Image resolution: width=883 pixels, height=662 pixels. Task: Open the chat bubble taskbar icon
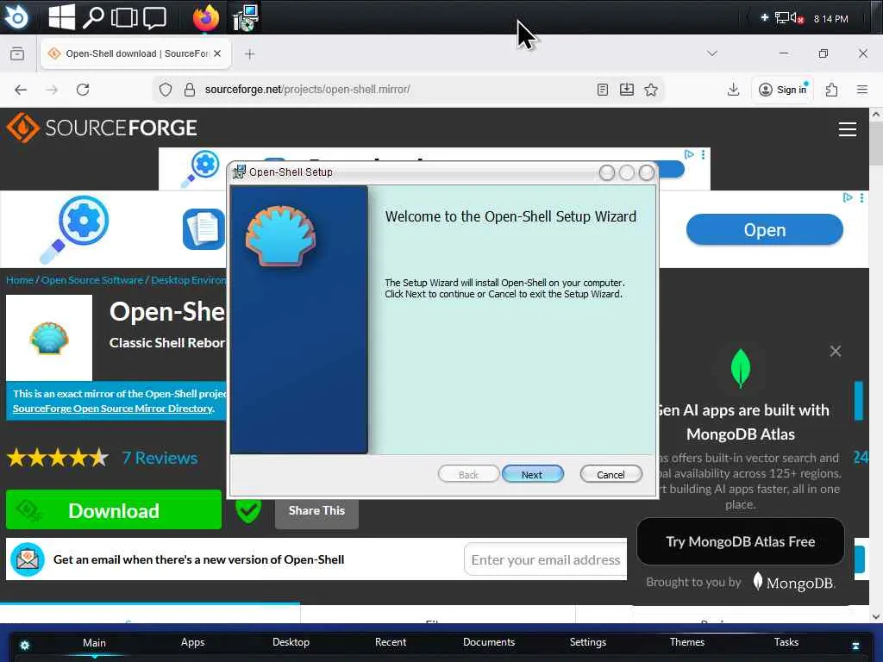(154, 18)
